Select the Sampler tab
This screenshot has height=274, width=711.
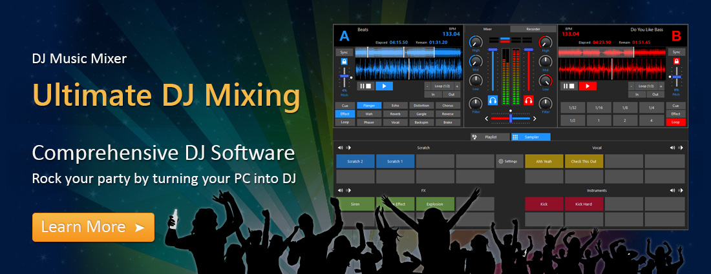(531, 137)
